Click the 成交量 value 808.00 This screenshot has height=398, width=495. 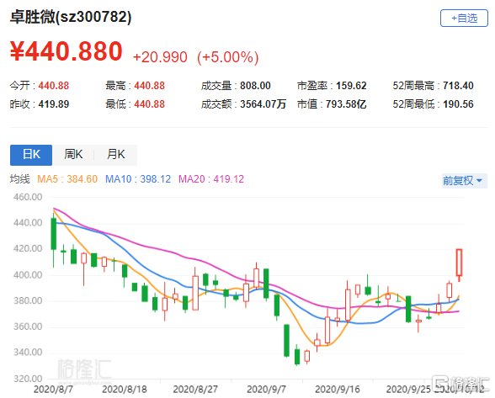click(x=255, y=86)
